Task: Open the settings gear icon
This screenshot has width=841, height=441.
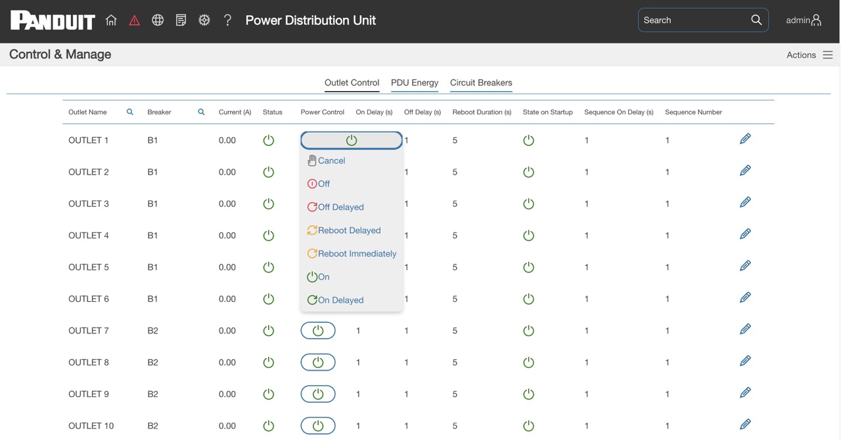Action: (x=204, y=20)
